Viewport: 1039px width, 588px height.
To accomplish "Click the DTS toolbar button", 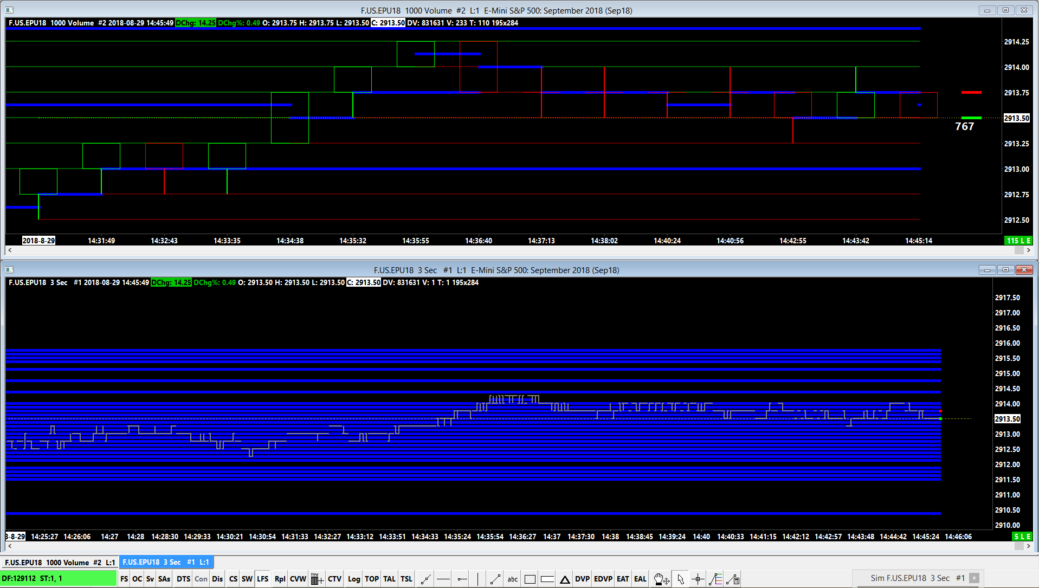I will click(x=183, y=579).
